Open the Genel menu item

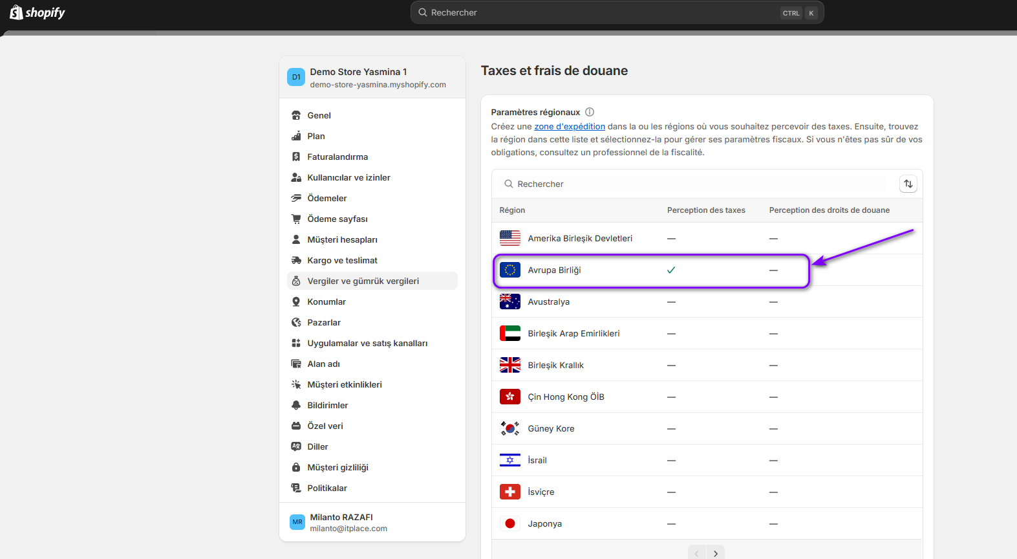click(372, 115)
